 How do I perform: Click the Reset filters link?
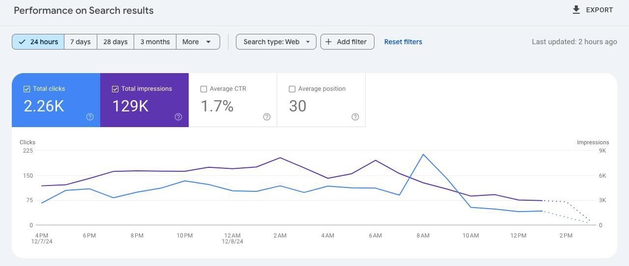pos(403,42)
